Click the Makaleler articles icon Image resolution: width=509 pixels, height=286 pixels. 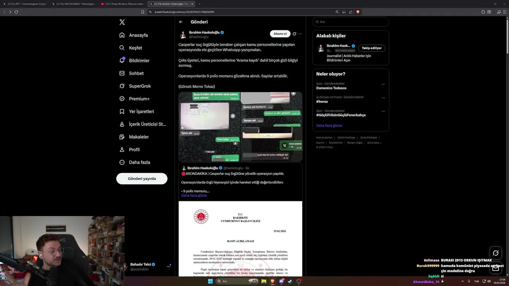point(122,137)
